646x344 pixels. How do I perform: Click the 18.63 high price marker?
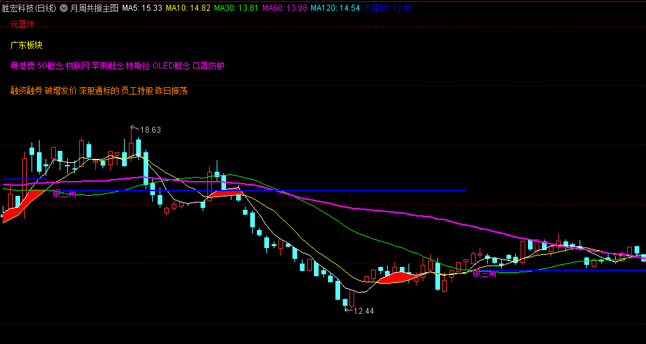coord(150,130)
